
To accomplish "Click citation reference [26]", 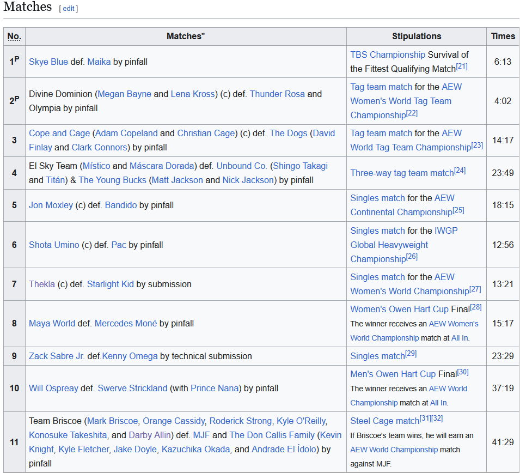I will point(412,257).
